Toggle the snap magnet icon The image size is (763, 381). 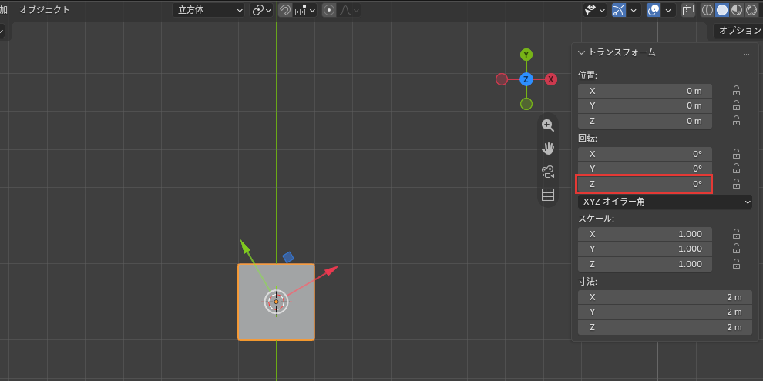(285, 10)
